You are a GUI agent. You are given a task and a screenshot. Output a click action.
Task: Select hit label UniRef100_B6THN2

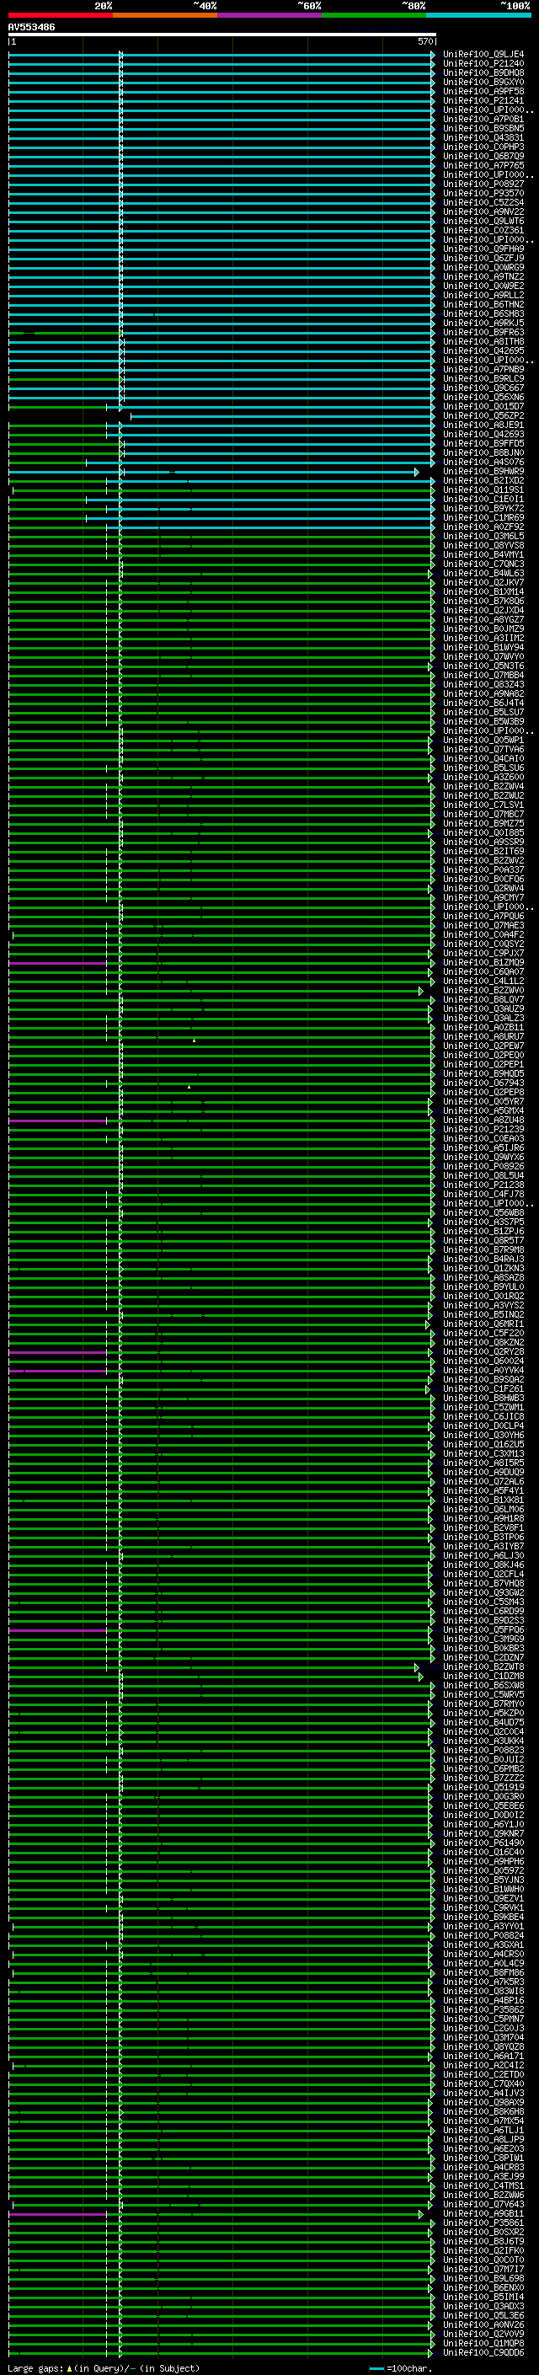click(x=483, y=305)
